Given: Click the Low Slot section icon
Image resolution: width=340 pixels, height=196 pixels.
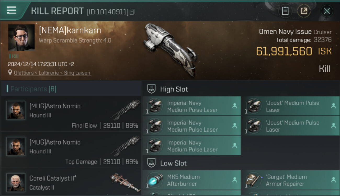Looking at the screenshot, I should pyautogui.click(x=152, y=163).
